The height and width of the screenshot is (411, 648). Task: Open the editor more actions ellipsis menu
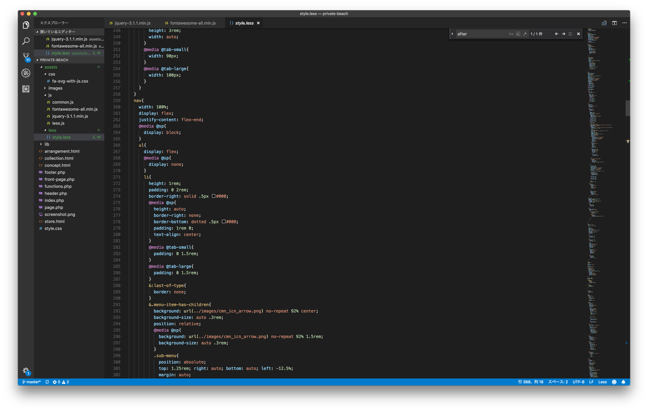[624, 23]
